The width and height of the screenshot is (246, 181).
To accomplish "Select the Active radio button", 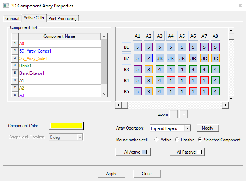I will pyautogui.click(x=156, y=140).
